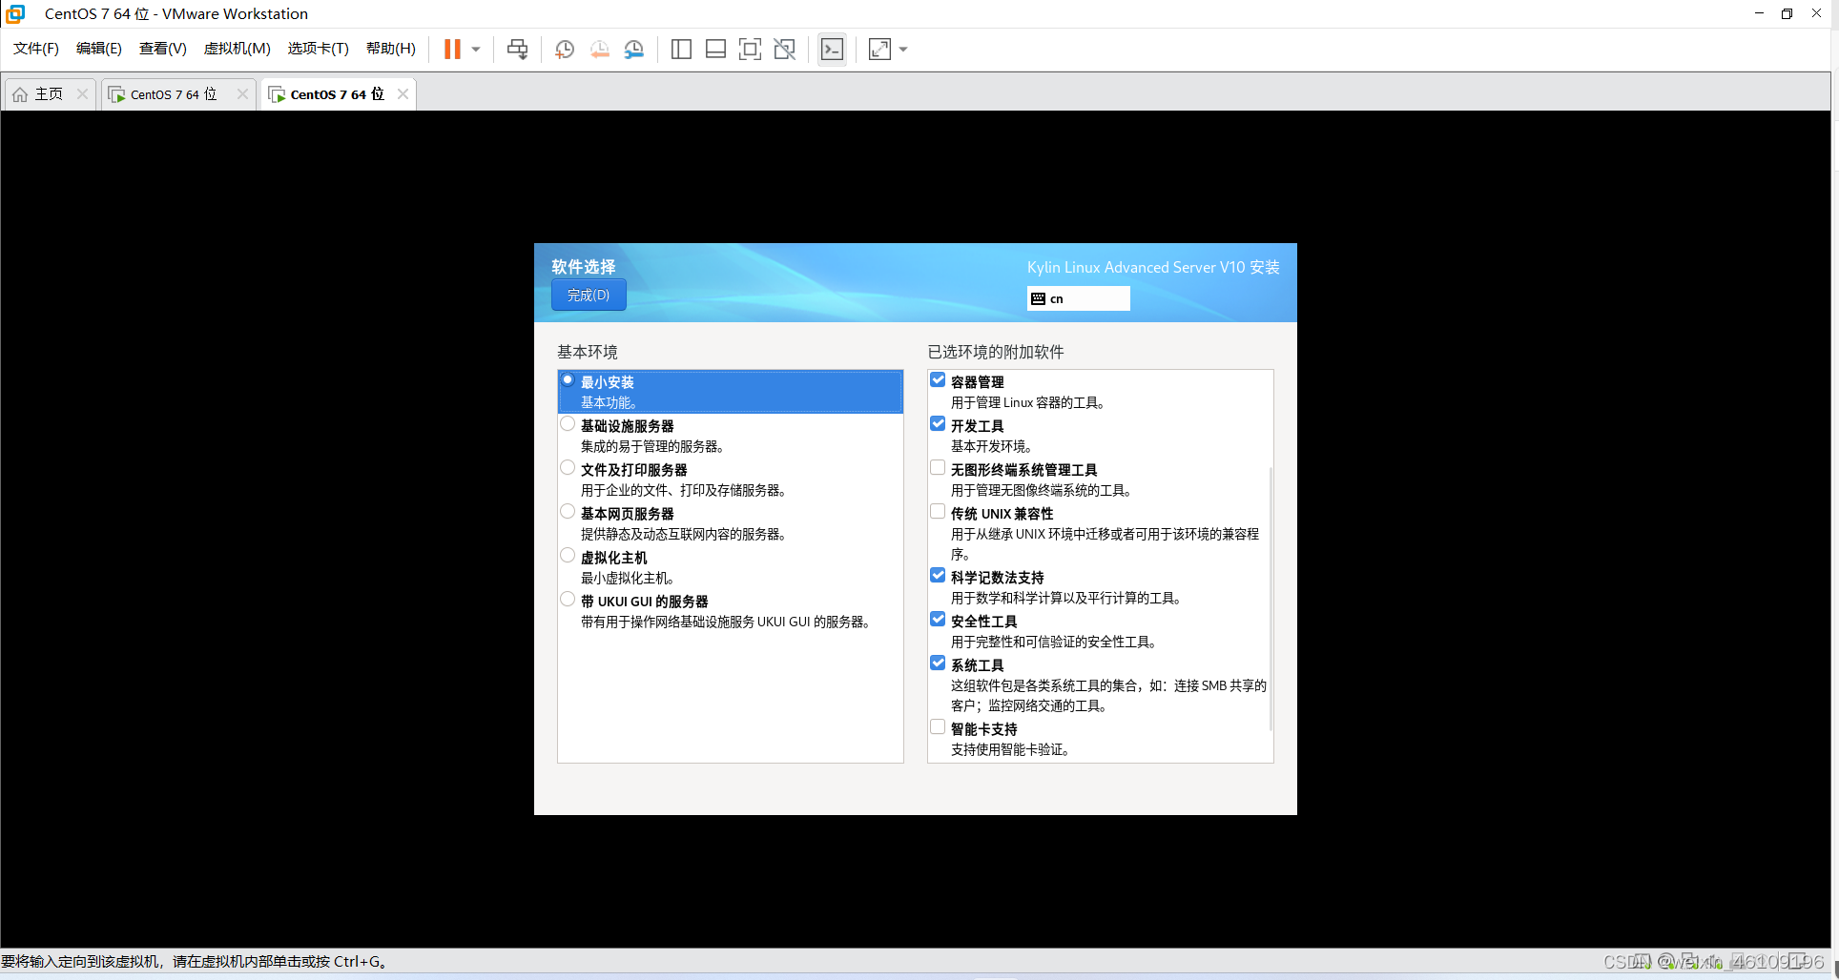Click the 最小虚拟化主机。 description text
This screenshot has height=980, width=1839.
630,578
